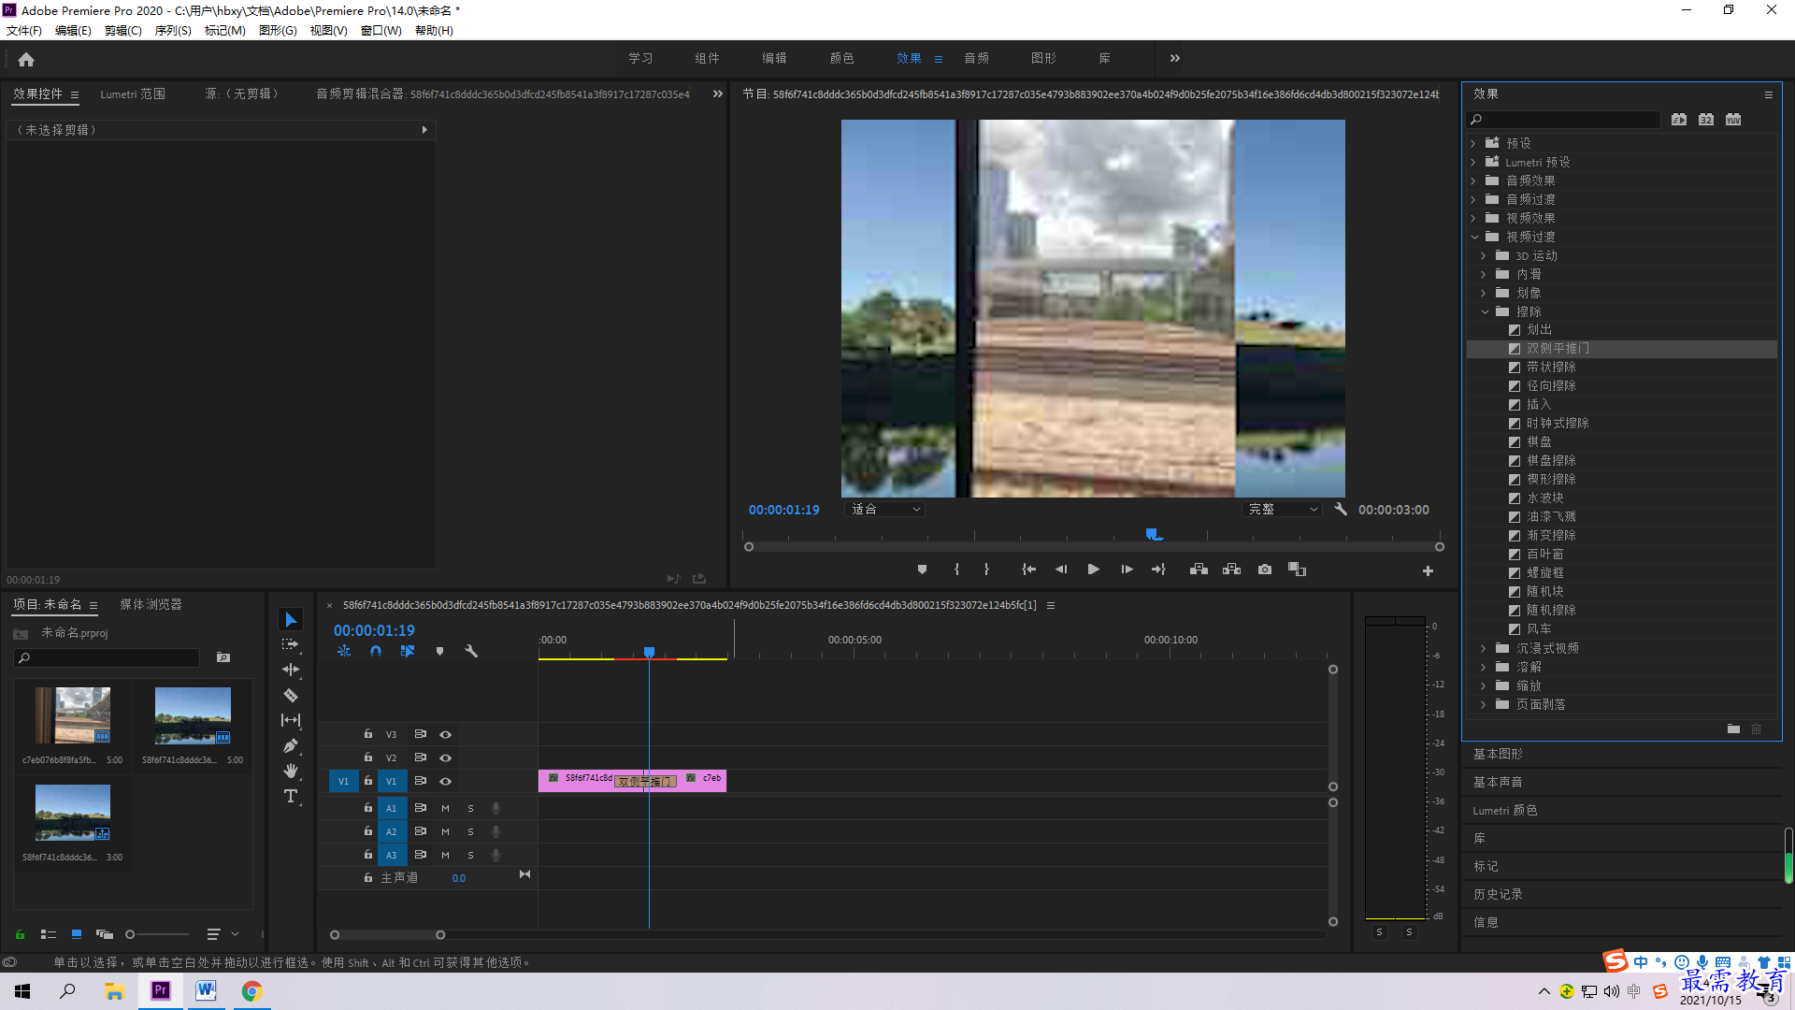Select the Hand tool

(291, 771)
